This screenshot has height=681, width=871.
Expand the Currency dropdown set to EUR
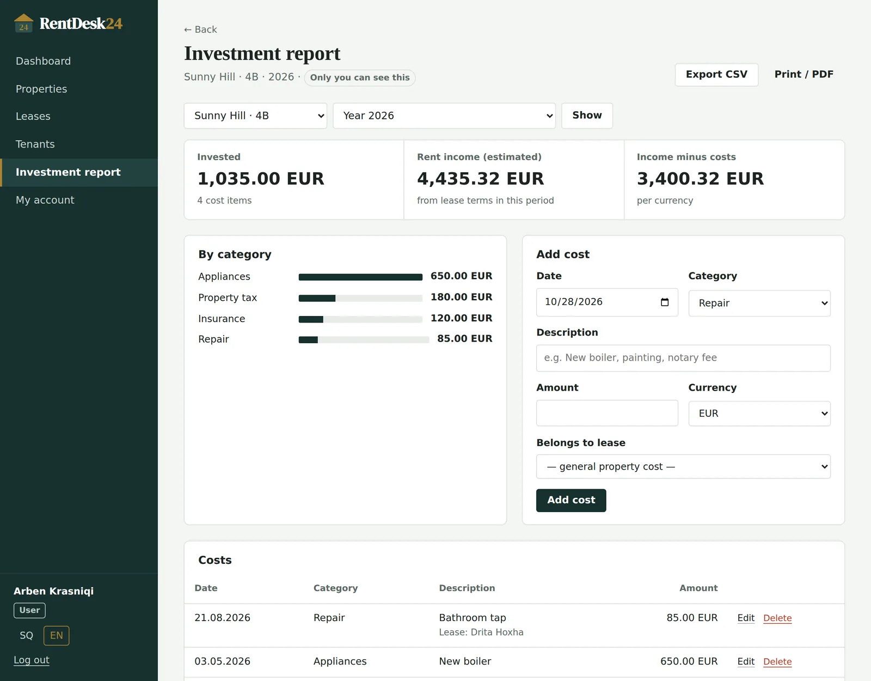[x=759, y=414]
